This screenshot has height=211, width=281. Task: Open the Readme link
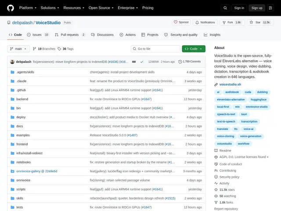click(x=223, y=150)
